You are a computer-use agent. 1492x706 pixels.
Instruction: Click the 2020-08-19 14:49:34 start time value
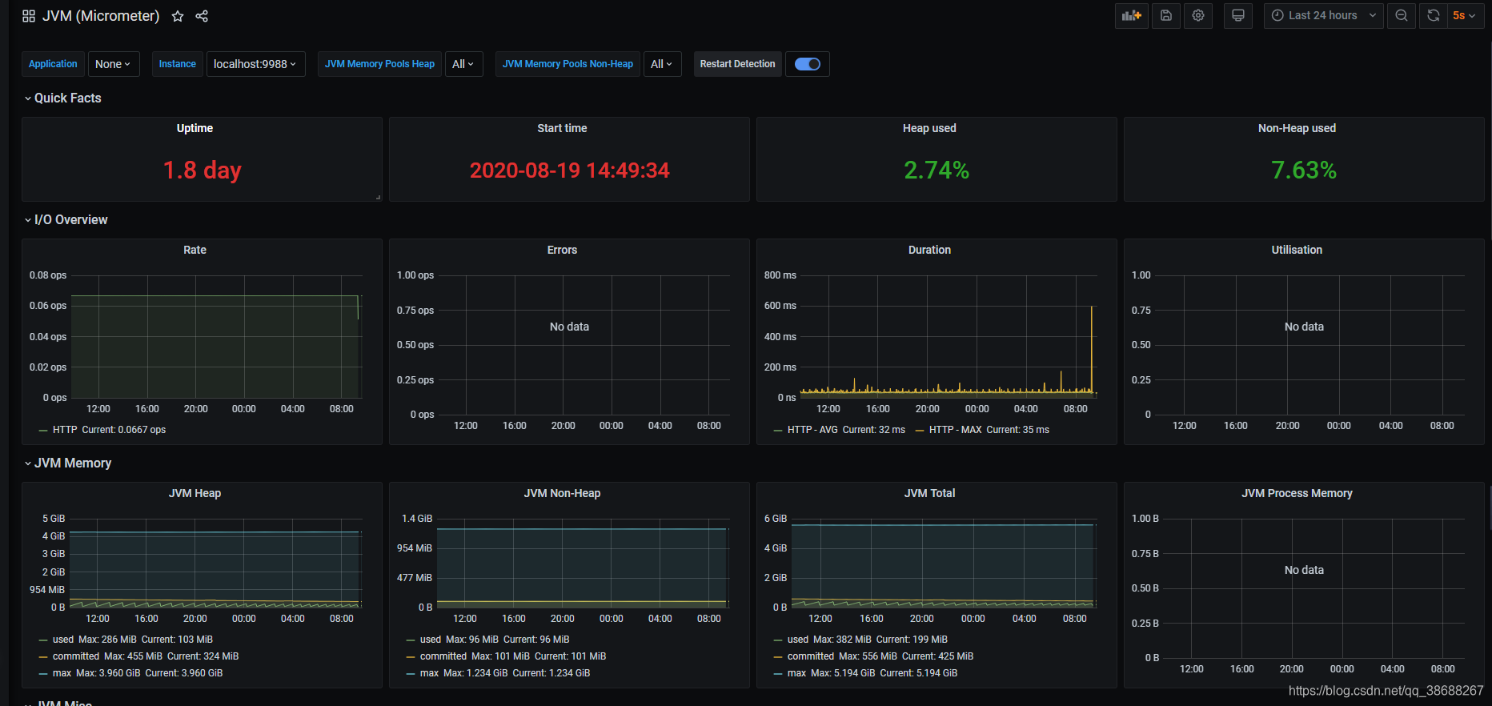point(569,170)
